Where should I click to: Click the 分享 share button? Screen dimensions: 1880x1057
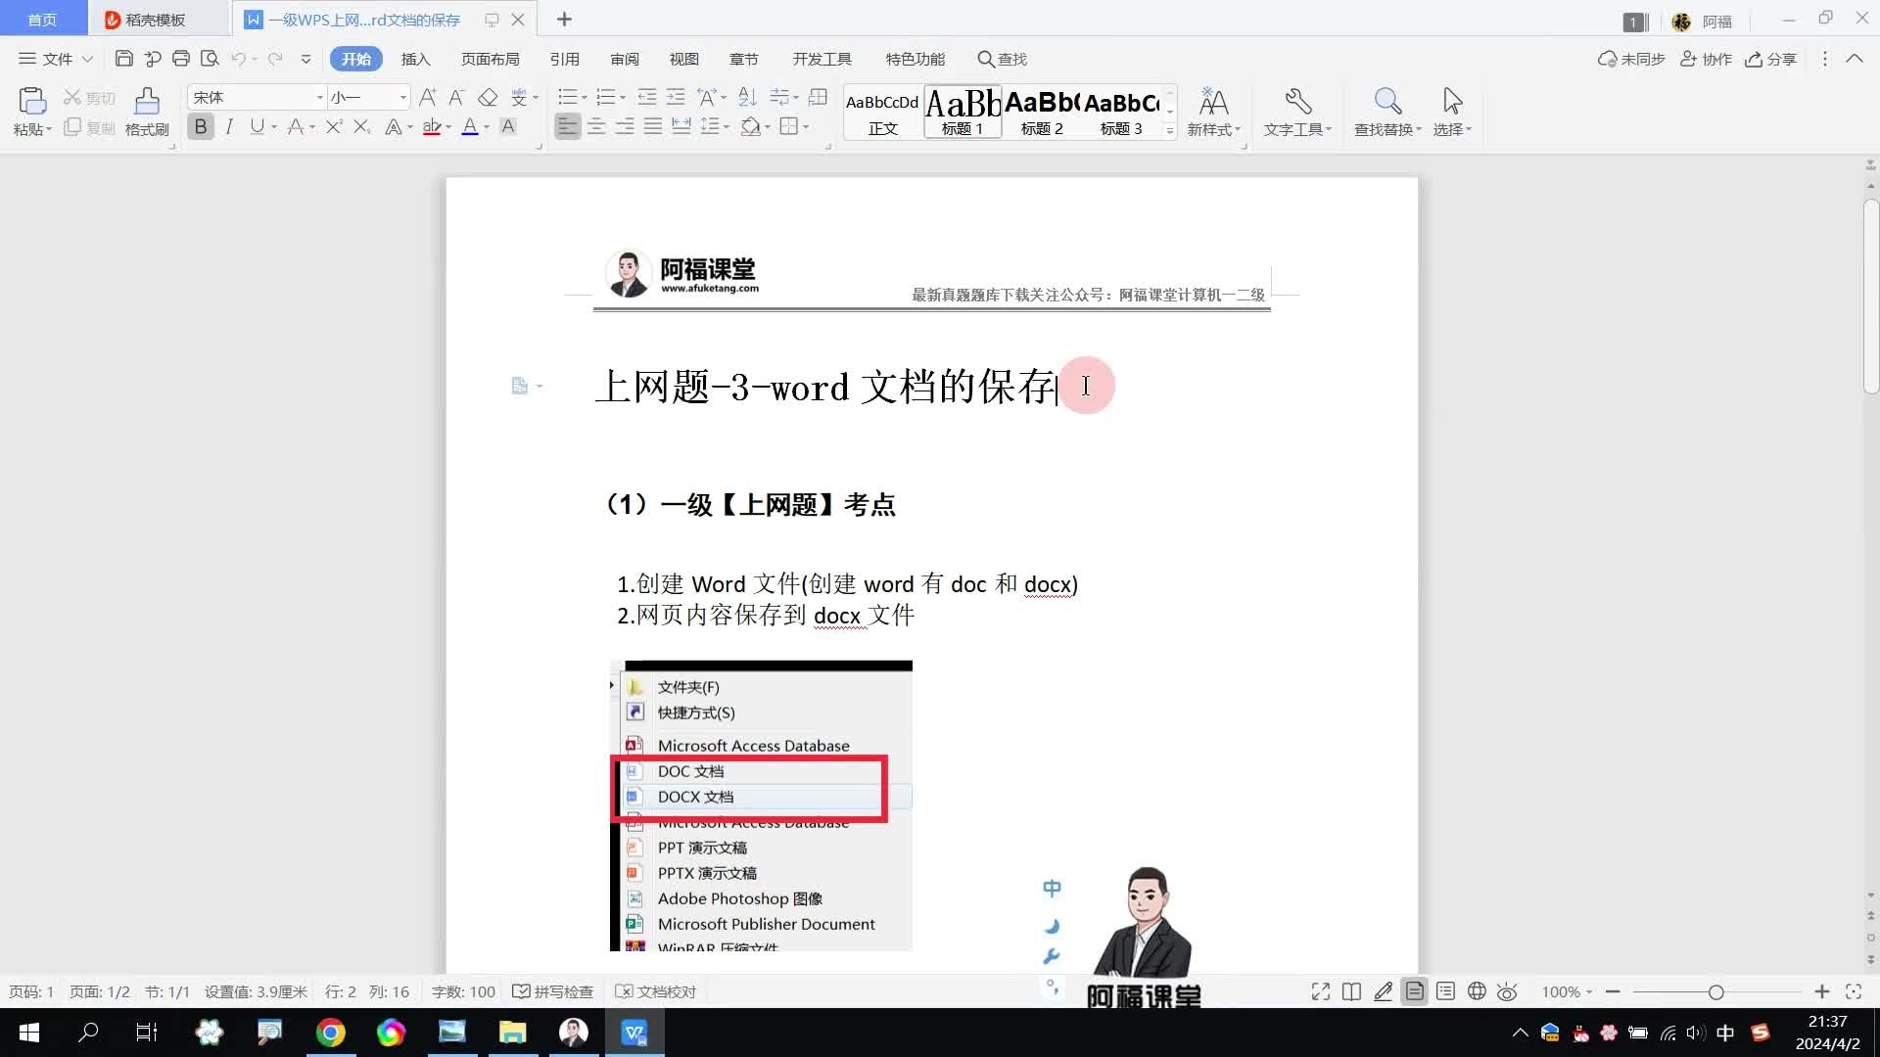click(1771, 59)
